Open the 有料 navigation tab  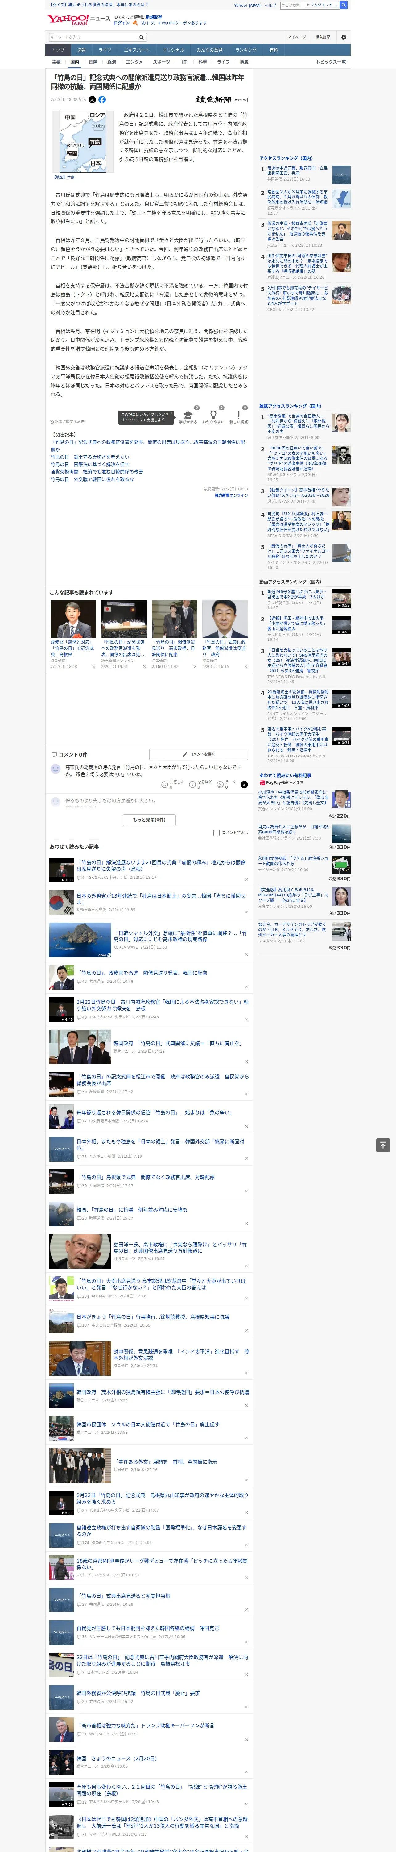(x=273, y=50)
